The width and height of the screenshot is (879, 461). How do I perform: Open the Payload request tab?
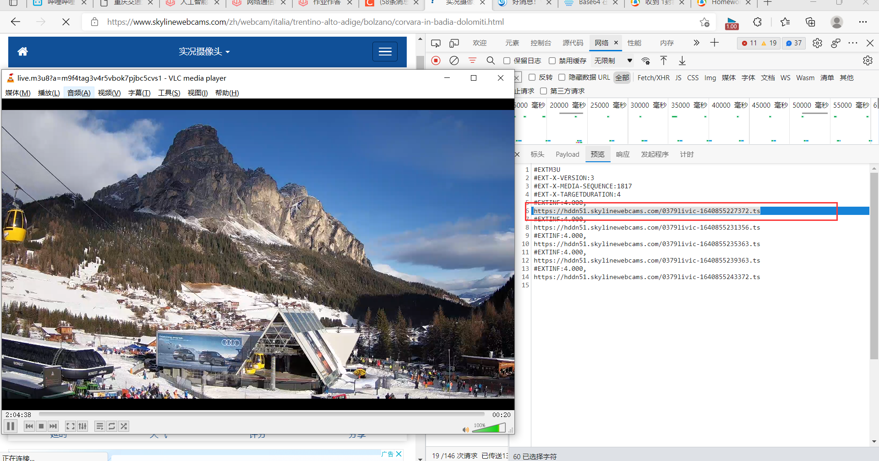coord(568,154)
